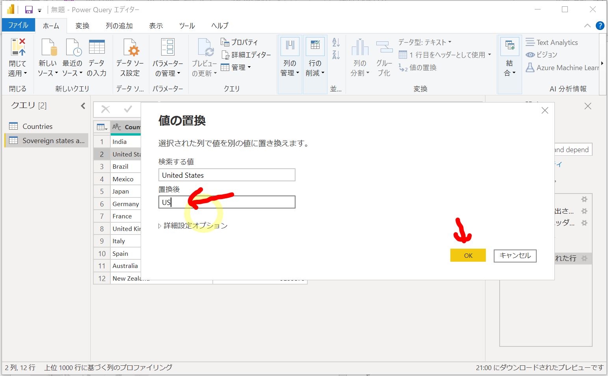Viewport: 608px width, 376px height.
Task: Sort descending with Z-A icon
Action: [x=336, y=55]
